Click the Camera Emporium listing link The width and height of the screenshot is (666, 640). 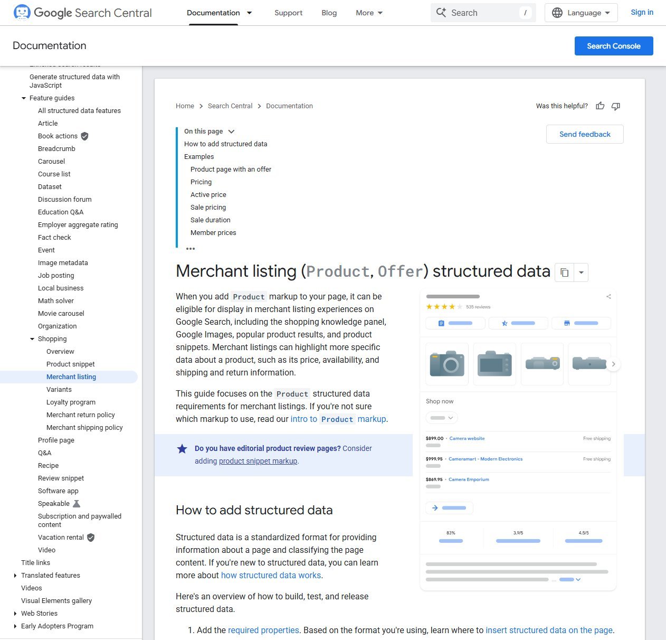469,479
